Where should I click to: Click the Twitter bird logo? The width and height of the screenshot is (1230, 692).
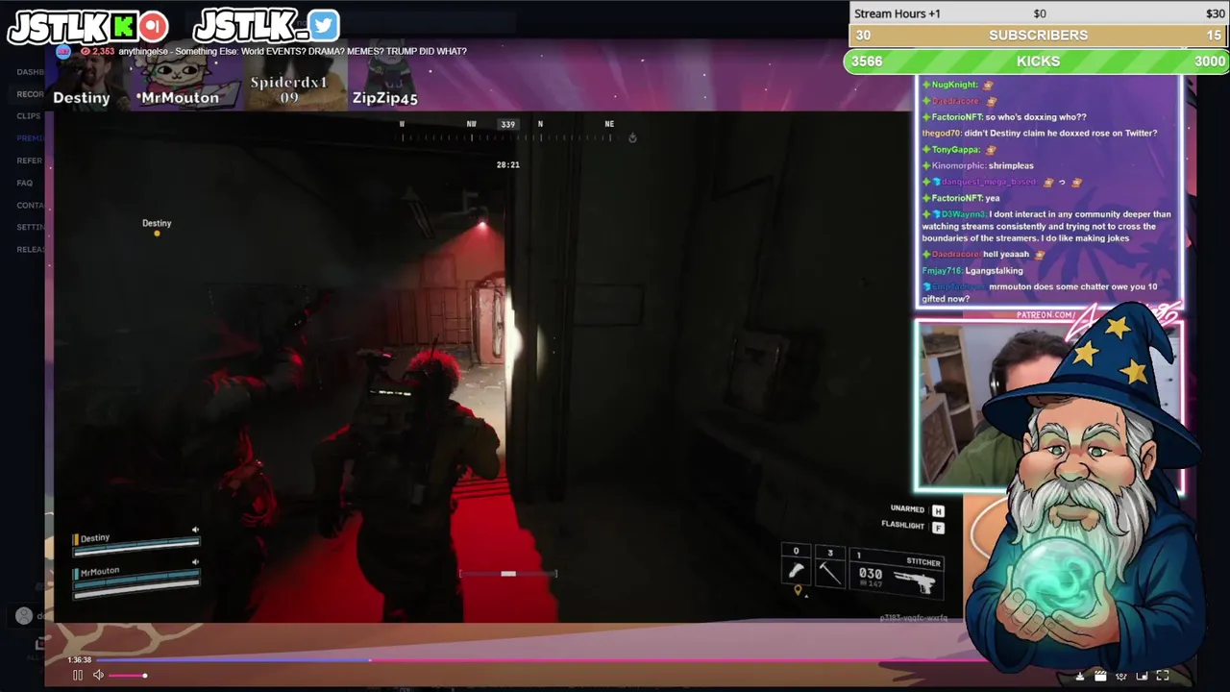click(325, 26)
